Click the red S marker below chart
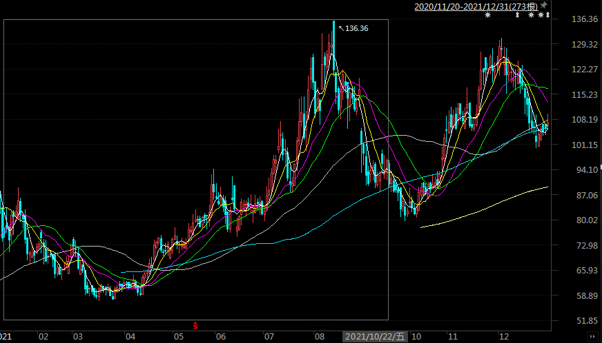The width and height of the screenshot is (602, 343). pos(195,324)
